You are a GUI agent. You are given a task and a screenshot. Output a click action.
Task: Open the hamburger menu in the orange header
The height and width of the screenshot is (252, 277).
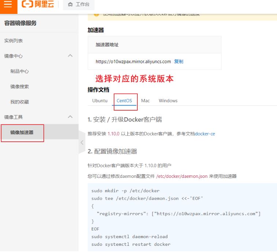pyautogui.click(x=8, y=4)
